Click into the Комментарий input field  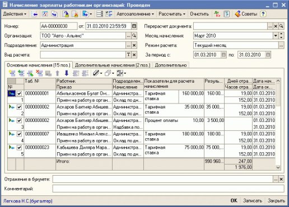coord(169,189)
